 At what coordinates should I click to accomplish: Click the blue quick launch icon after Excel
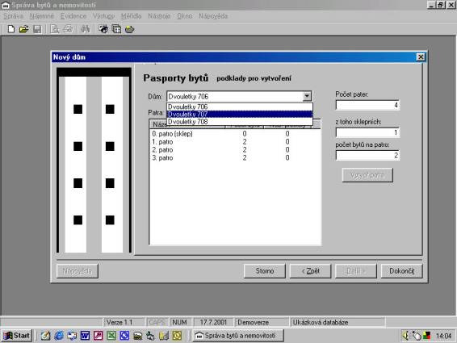coord(124,336)
